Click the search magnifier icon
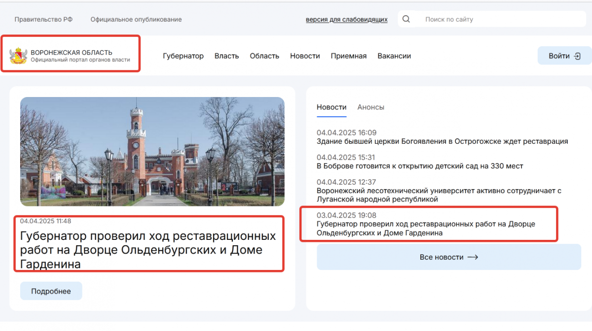Image resolution: width=592 pixels, height=331 pixels. (406, 19)
